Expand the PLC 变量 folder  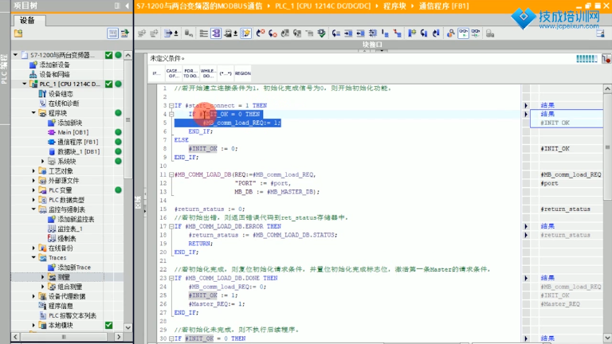(x=34, y=190)
